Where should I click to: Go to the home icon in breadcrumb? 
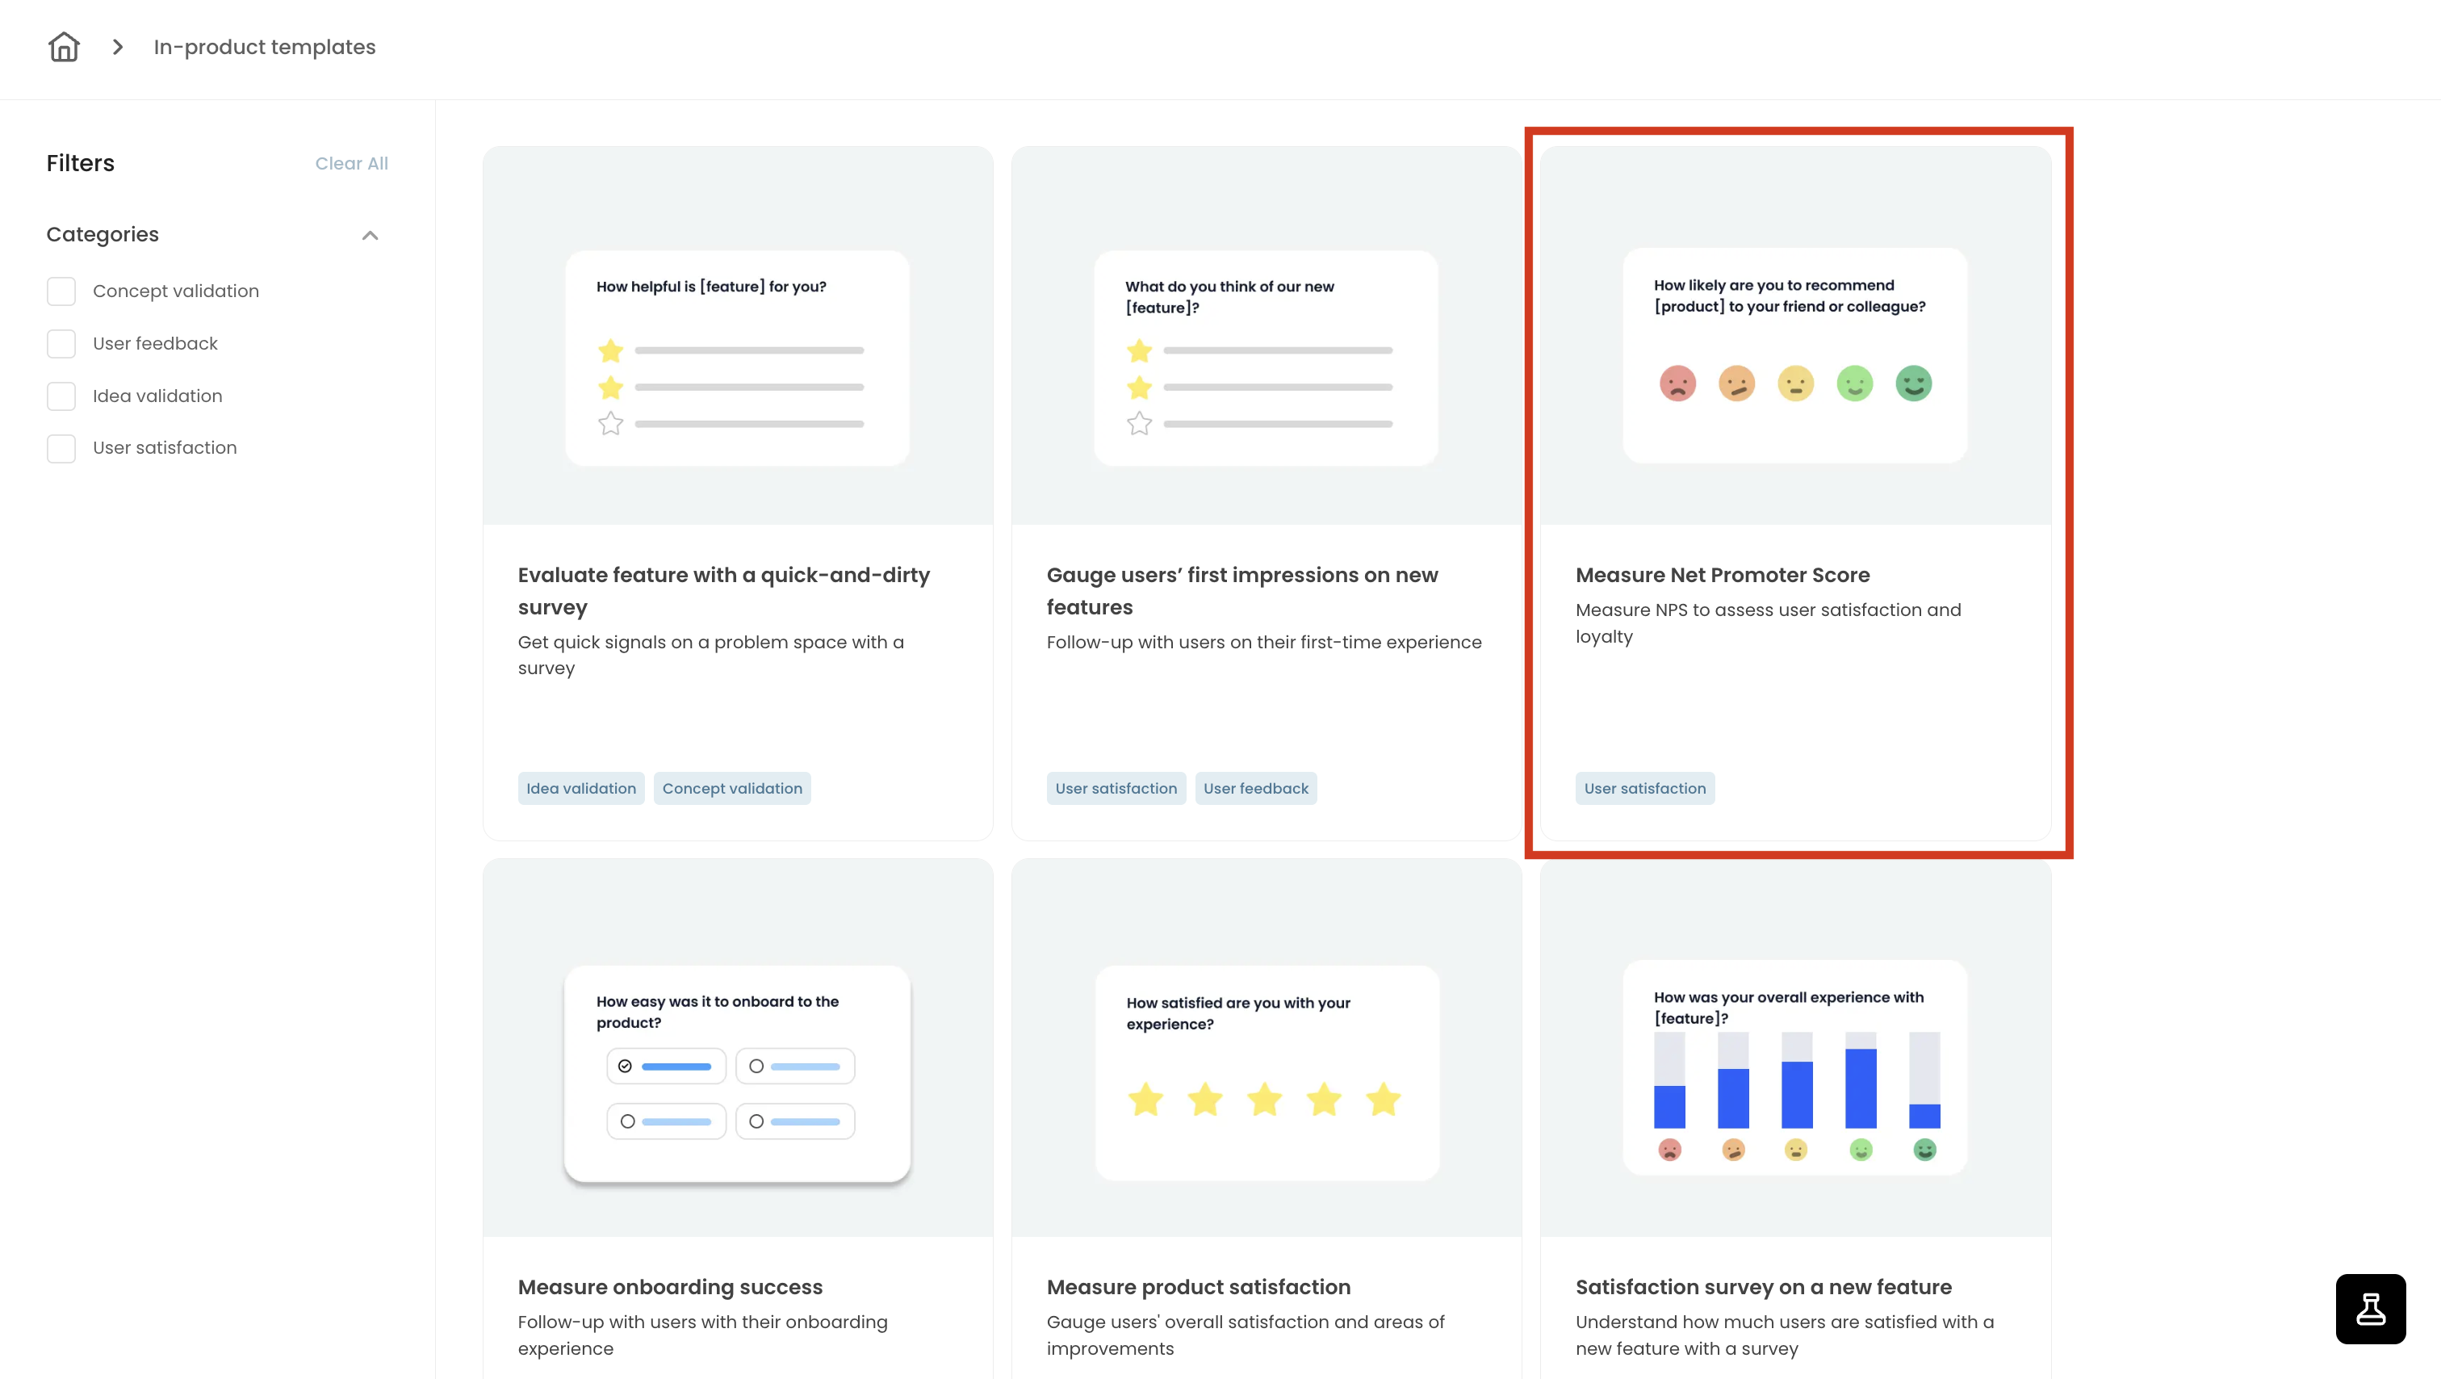(x=64, y=47)
